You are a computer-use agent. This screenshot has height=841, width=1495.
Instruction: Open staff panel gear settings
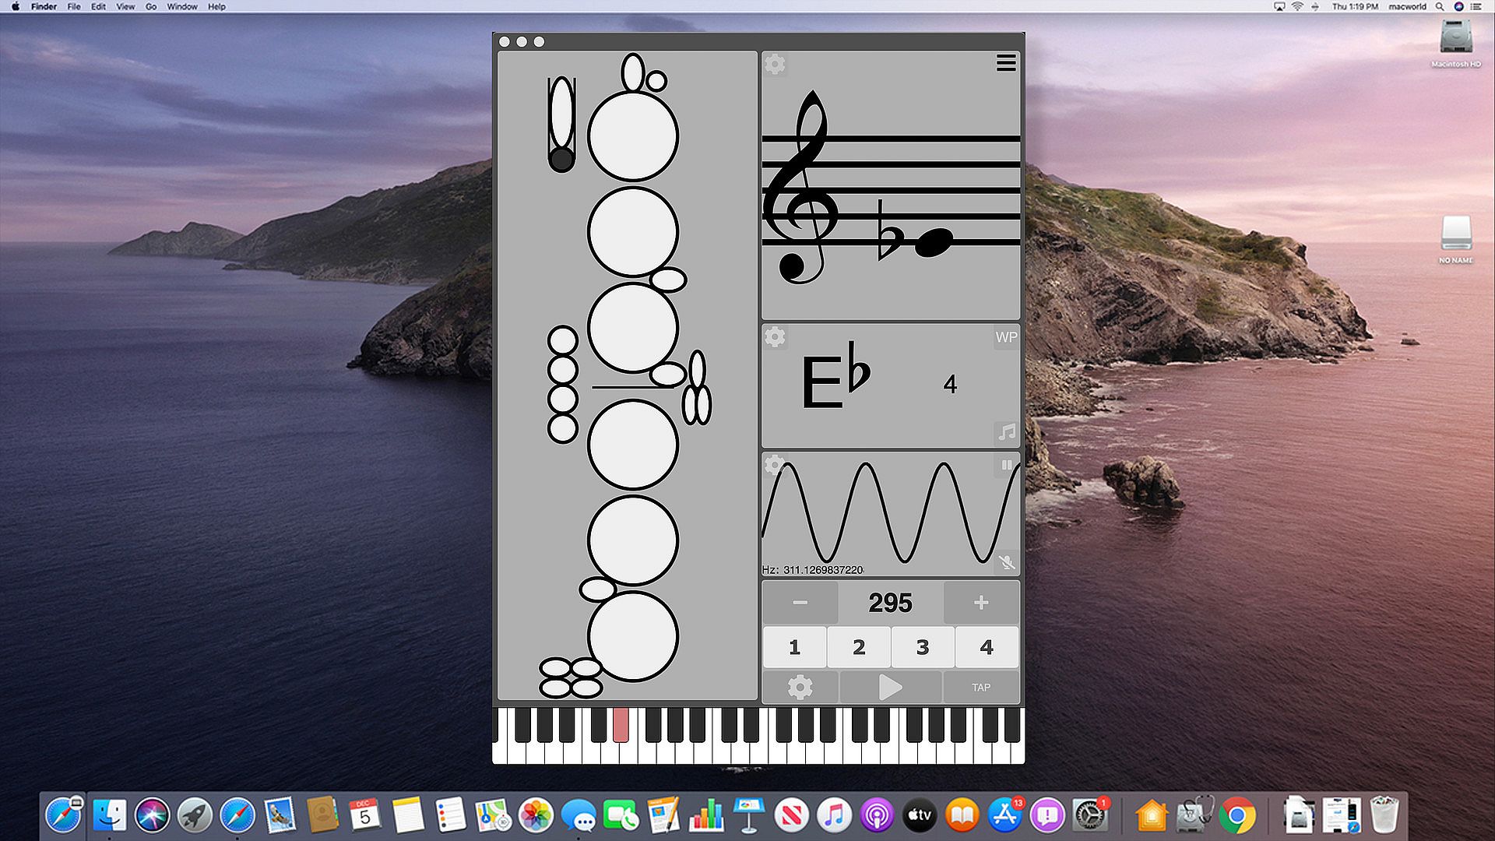[x=775, y=64]
